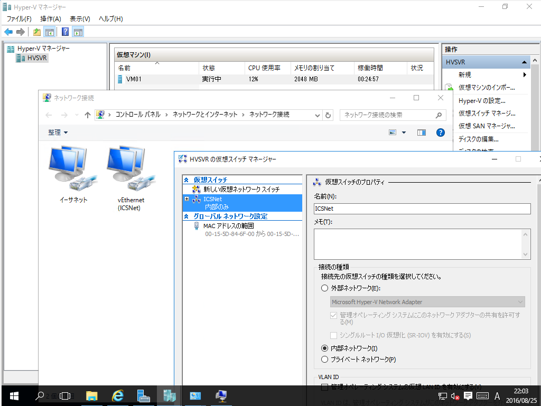Image resolution: width=541 pixels, height=406 pixels.
Task: Toggle the action pane toolbar icon
Action: pos(78,32)
